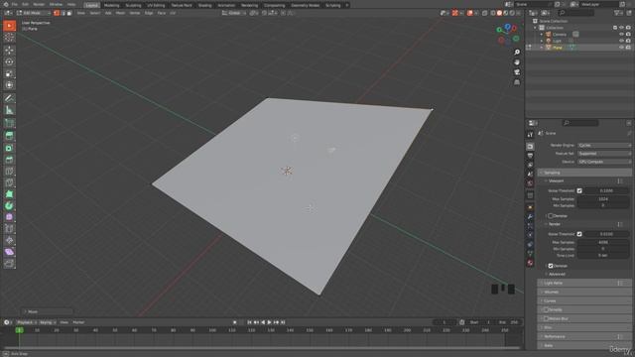Activate the Move tool

click(x=9, y=51)
